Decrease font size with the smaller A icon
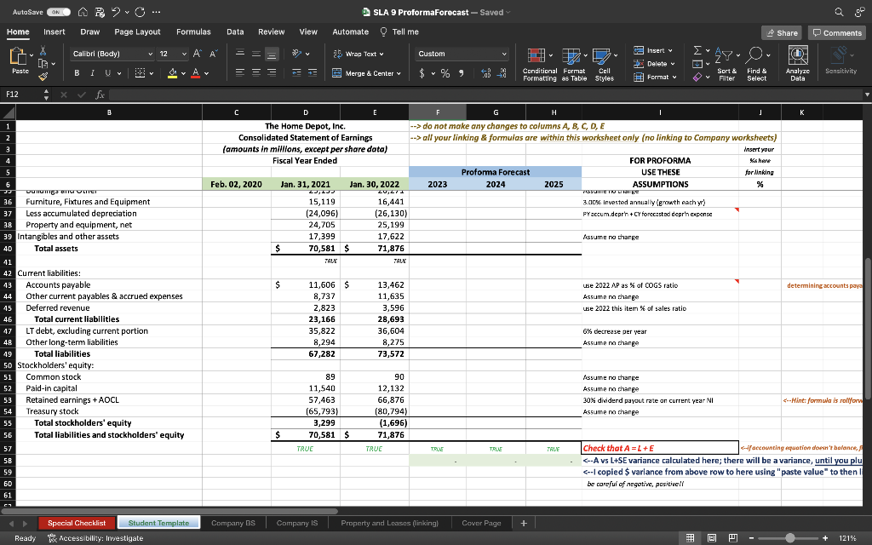 [x=213, y=54]
